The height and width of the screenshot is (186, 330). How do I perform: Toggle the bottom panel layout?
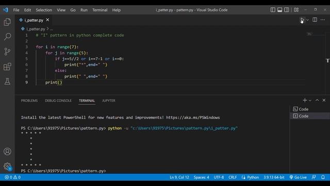pos(279,10)
